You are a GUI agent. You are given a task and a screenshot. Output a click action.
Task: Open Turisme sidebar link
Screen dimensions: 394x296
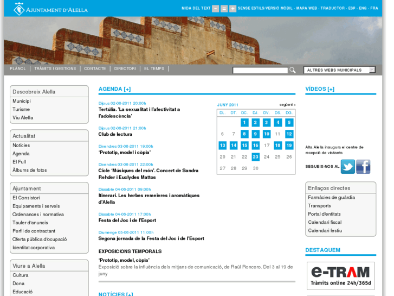coord(21,109)
